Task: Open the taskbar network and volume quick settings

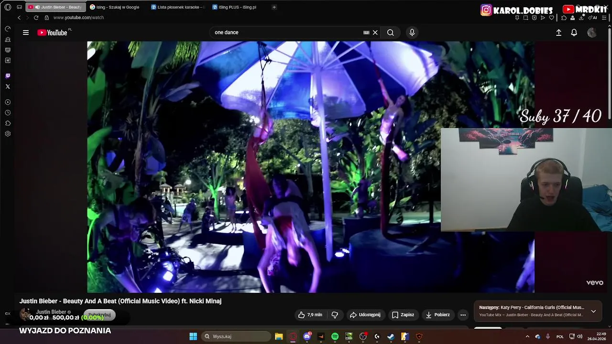Action: [x=576, y=336]
